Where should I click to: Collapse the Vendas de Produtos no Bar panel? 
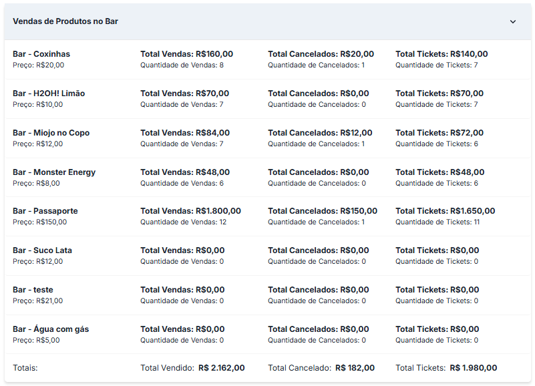[512, 21]
